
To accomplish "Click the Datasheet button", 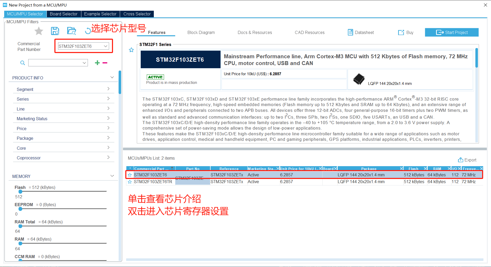I will pos(361,32).
